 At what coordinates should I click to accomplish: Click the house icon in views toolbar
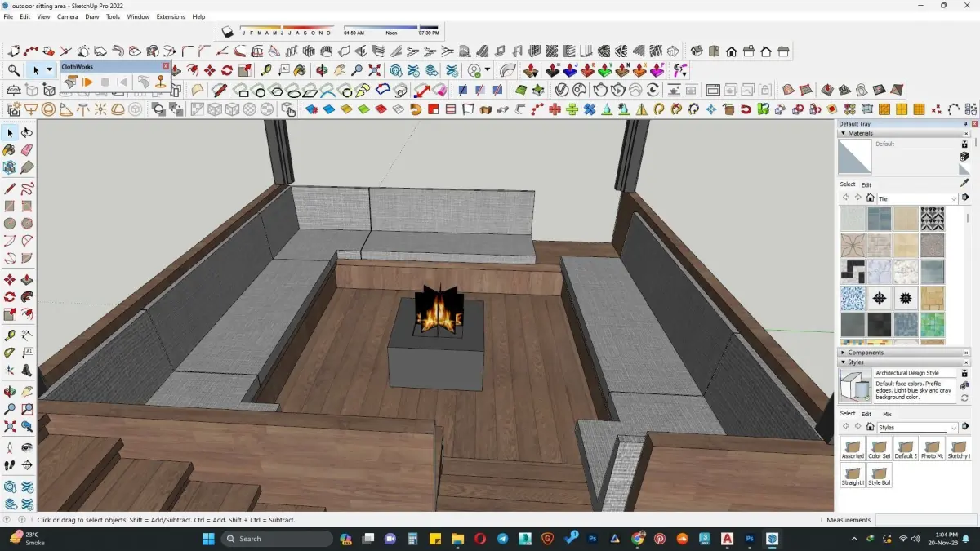[731, 51]
